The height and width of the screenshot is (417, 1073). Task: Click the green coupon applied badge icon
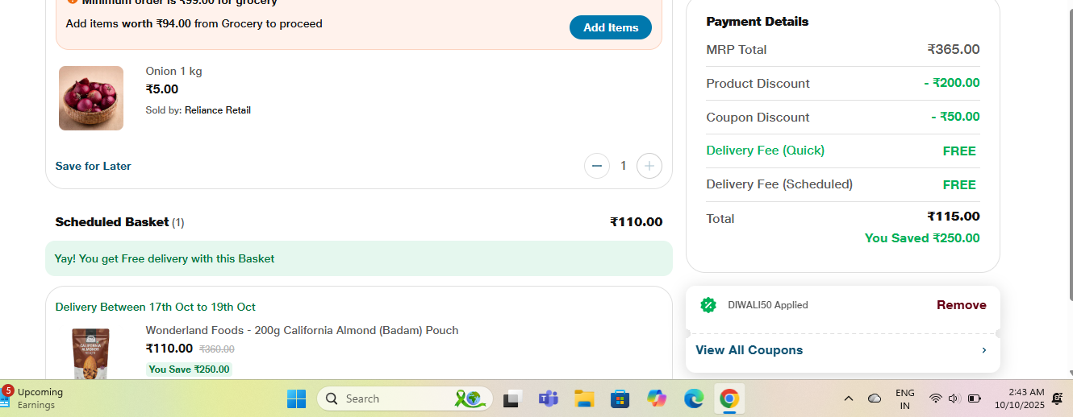point(708,305)
